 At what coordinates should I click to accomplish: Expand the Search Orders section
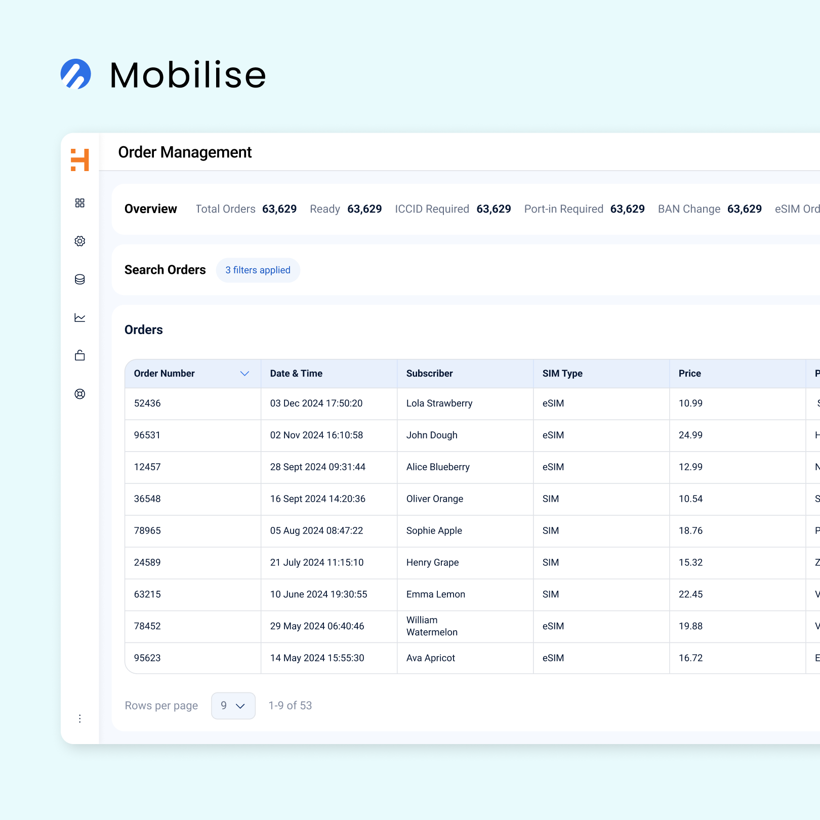click(165, 270)
